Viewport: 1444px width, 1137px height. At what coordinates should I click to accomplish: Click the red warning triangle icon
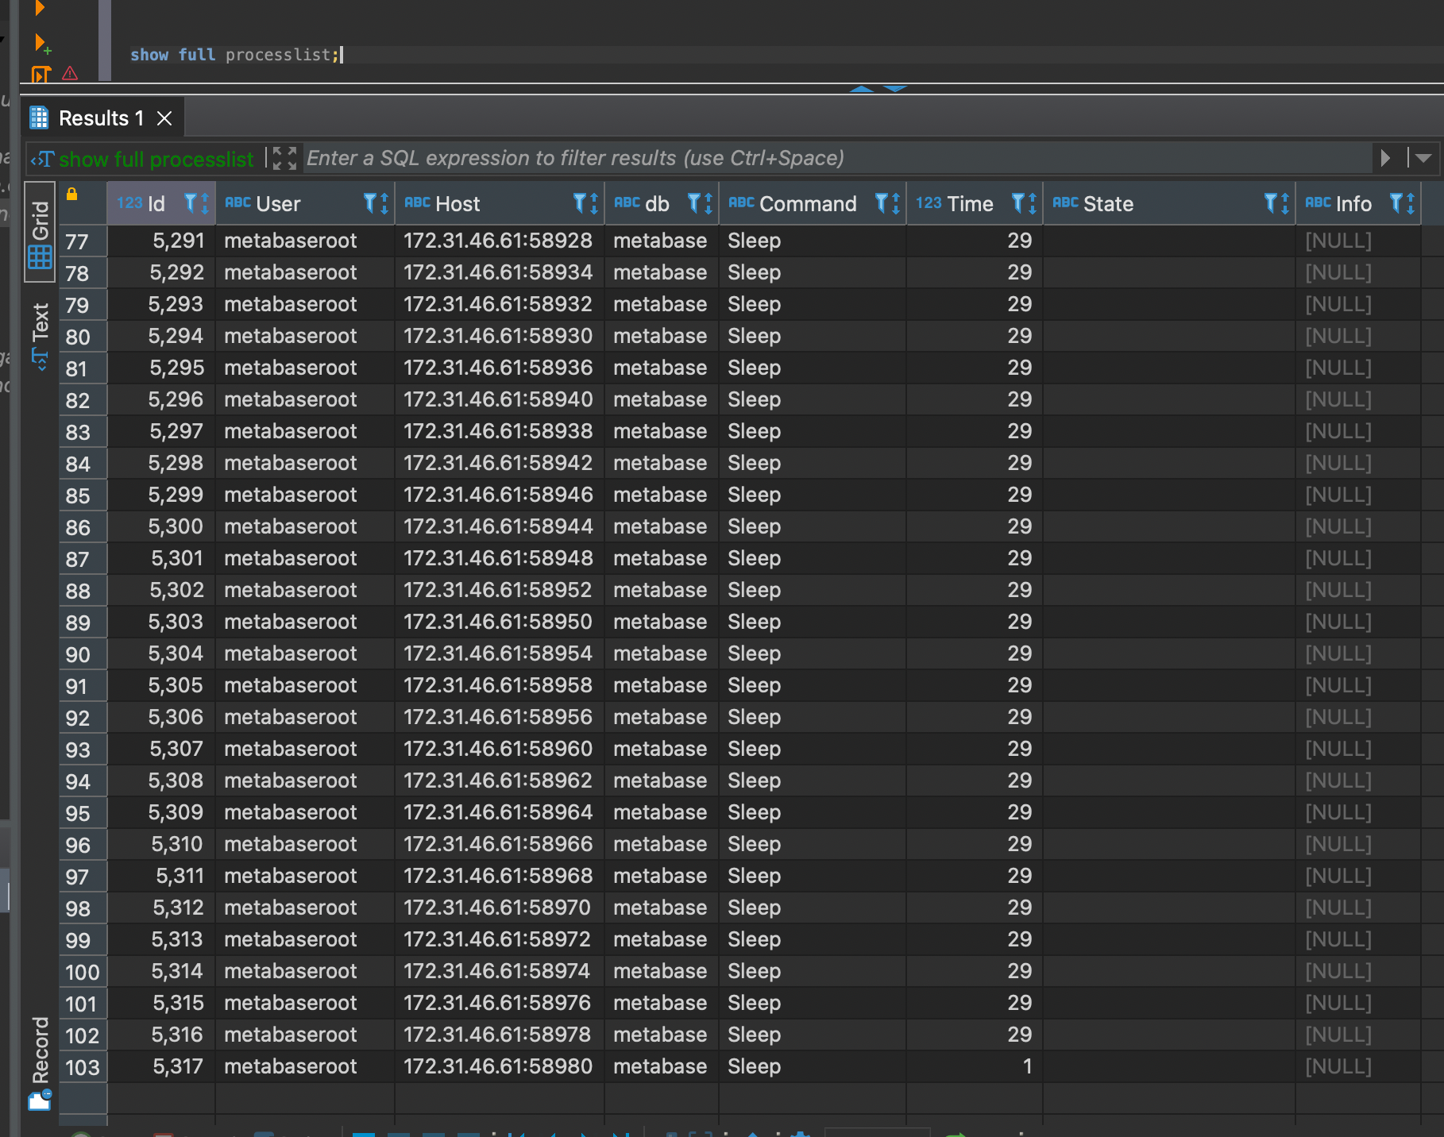70,74
